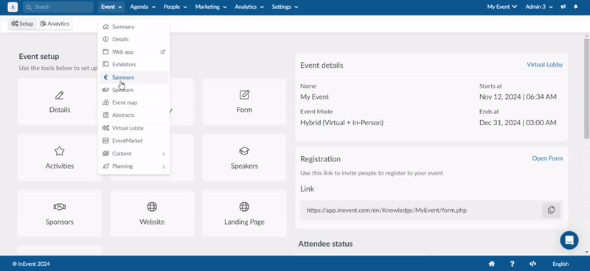Screen dimensions: 590x271
Task: Select Sponsors in the Event menu
Action: point(133,77)
